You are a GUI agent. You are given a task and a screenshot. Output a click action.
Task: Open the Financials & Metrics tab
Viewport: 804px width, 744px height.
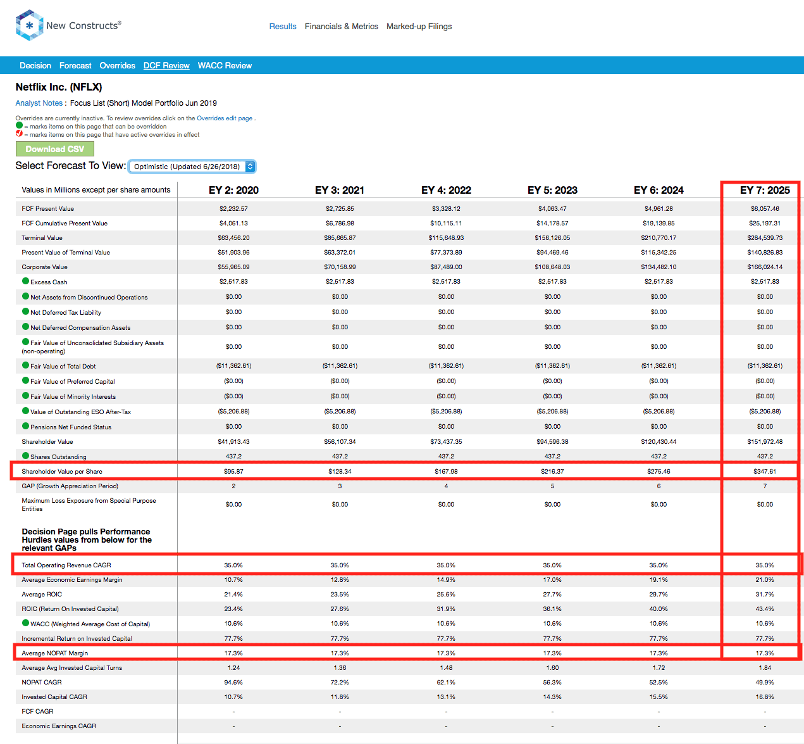[x=342, y=27]
